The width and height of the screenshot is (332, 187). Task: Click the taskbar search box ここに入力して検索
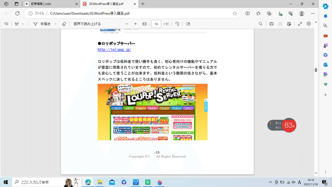(46, 182)
